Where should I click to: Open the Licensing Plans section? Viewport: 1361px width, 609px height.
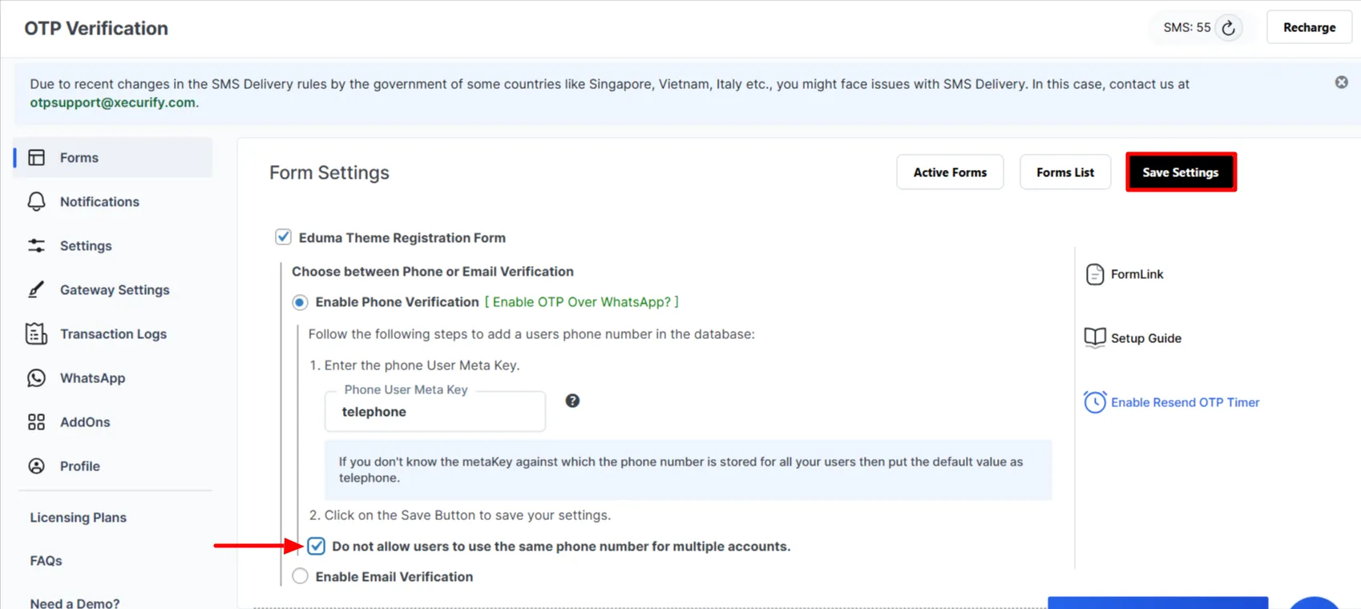click(78, 517)
